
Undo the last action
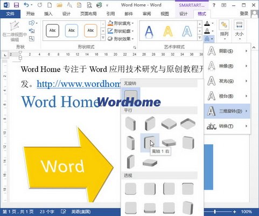(x=26, y=5)
